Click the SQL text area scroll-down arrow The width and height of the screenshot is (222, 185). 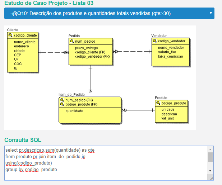tap(210, 171)
